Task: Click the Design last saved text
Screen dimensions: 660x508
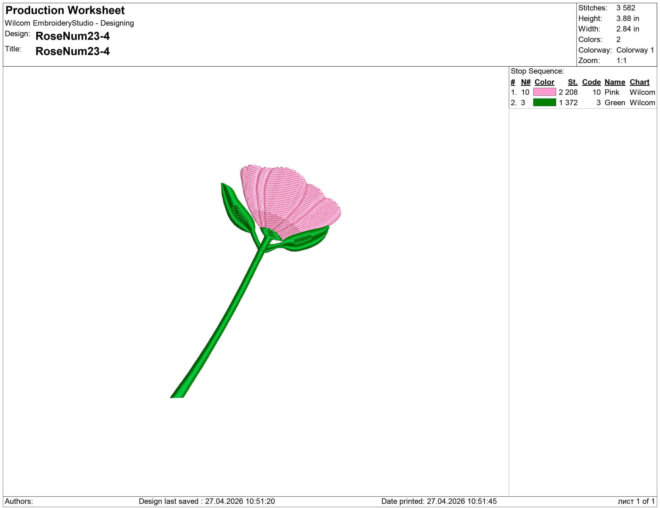Action: (207, 501)
